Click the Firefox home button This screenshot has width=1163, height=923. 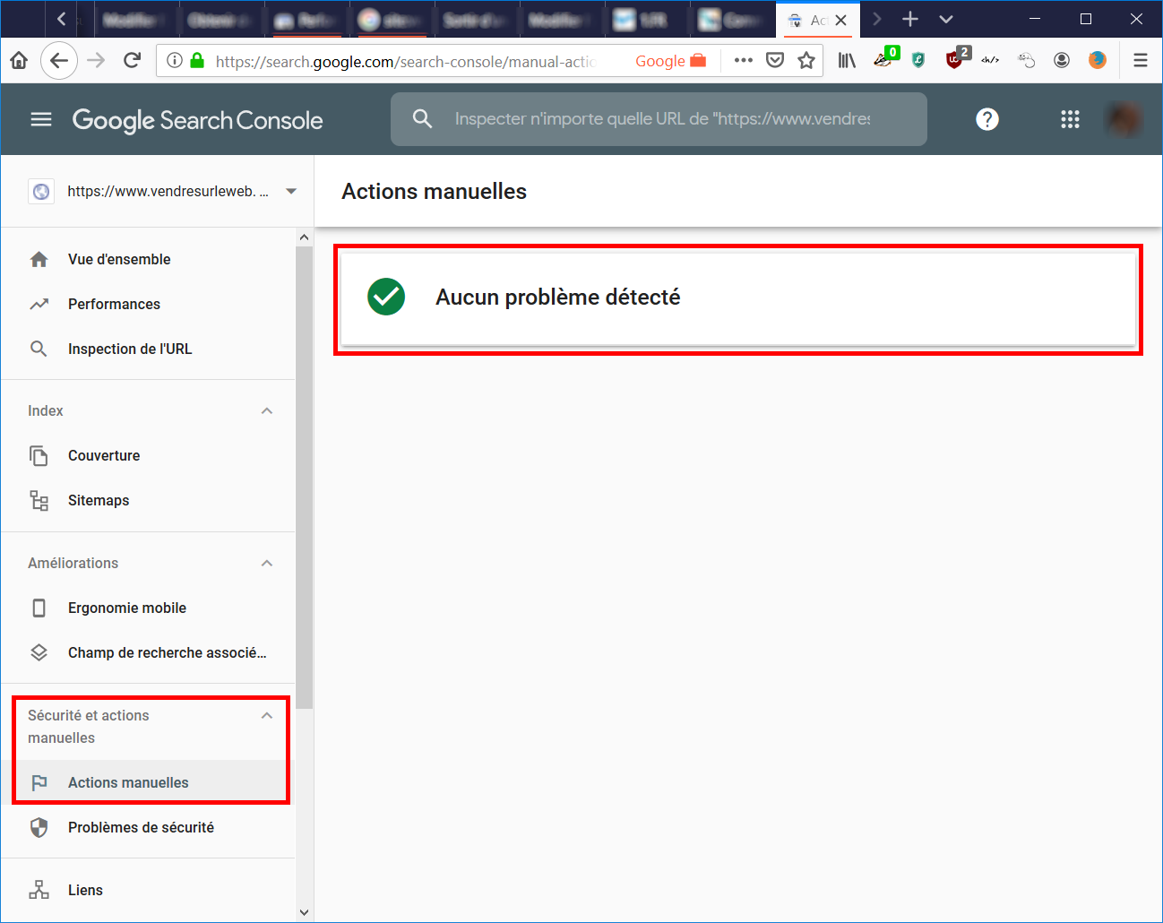coord(18,60)
